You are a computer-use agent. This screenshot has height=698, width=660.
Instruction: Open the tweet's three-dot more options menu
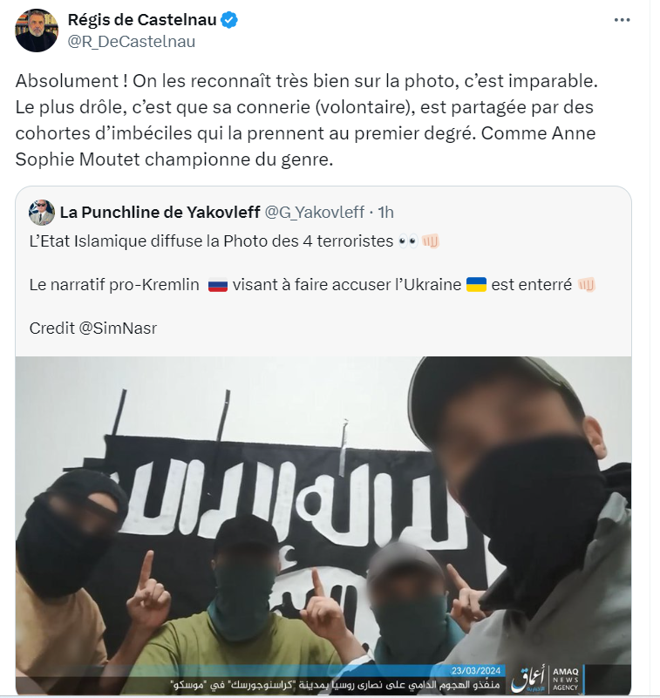(x=622, y=20)
